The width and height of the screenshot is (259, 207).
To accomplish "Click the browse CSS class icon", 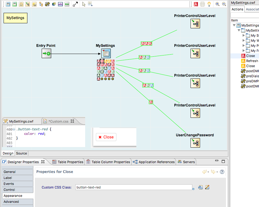I will pos(200,187).
